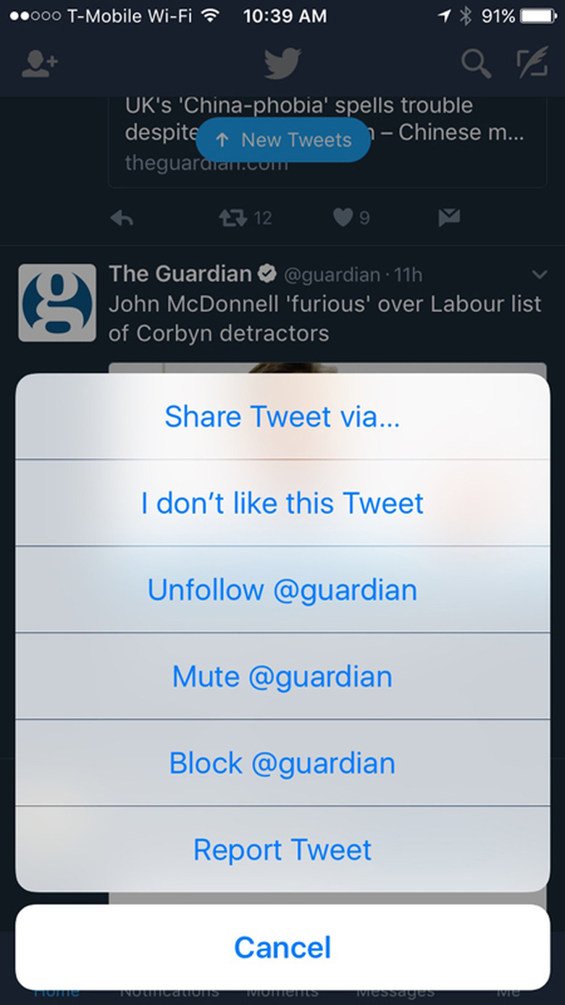This screenshot has width=565, height=1005.
Task: Select Share Tweet via… option
Action: point(282,417)
